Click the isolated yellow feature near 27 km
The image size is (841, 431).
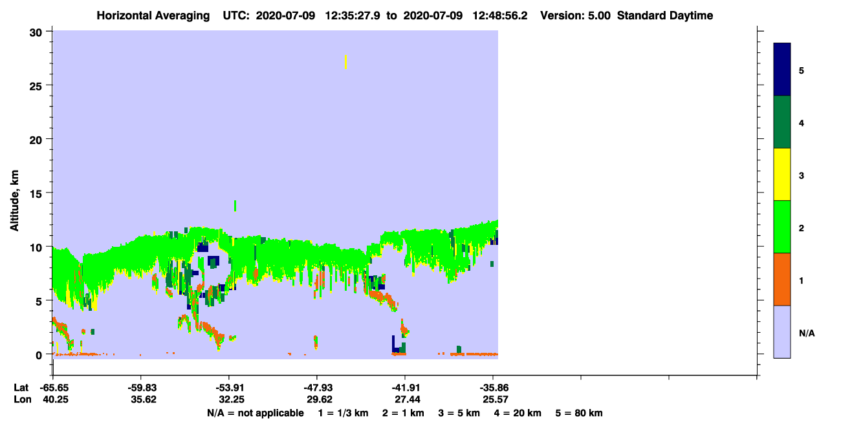[346, 62]
